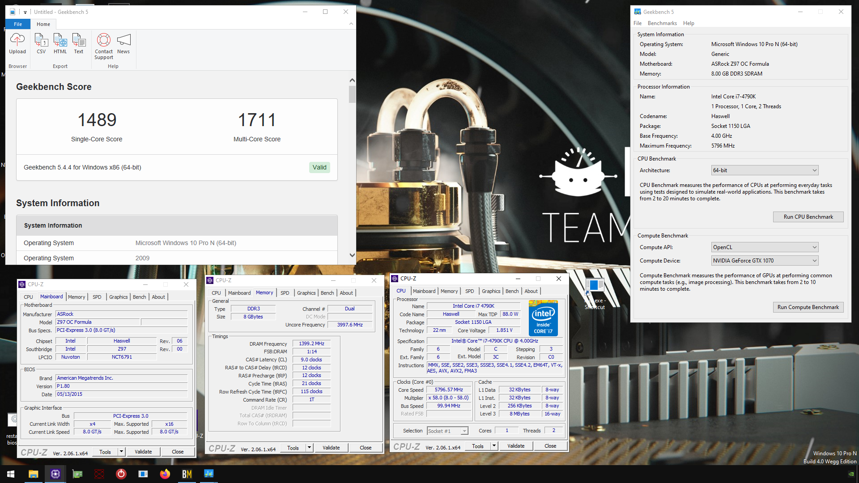Click CPU-Z icon in Mainboard window title bar
Screen dimensions: 859x483
click(22, 284)
